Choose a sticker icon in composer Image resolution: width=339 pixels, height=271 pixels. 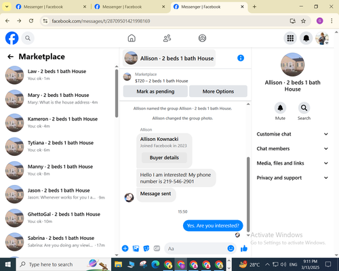coord(146,249)
